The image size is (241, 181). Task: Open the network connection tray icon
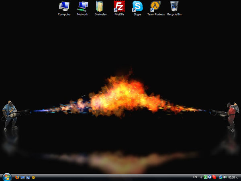221,177
